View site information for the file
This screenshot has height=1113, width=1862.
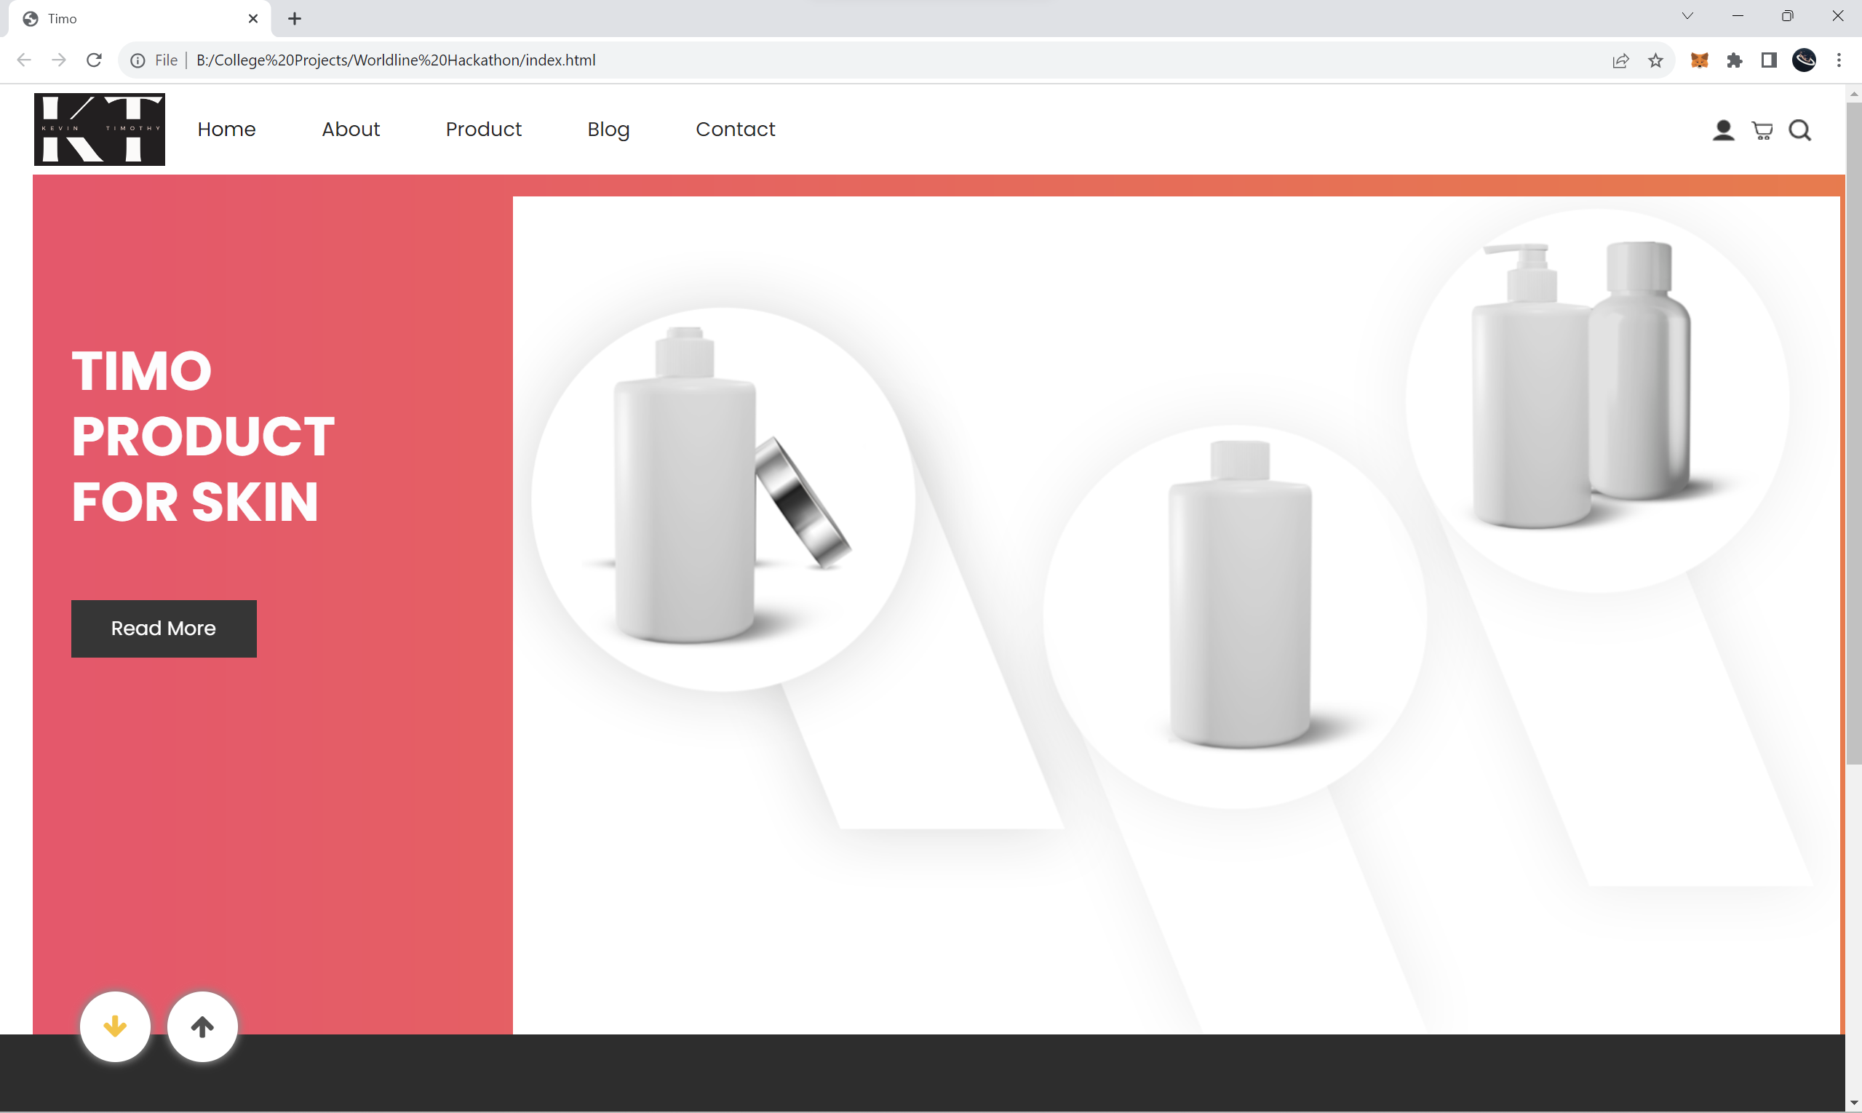pos(138,60)
